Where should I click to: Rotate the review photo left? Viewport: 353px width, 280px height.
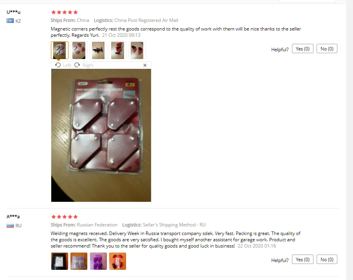point(63,65)
